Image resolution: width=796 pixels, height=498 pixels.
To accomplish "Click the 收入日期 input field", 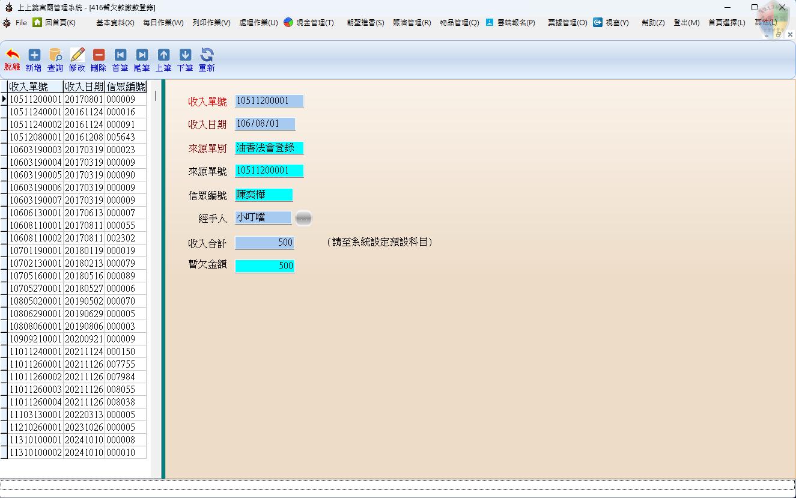I will tap(265, 124).
